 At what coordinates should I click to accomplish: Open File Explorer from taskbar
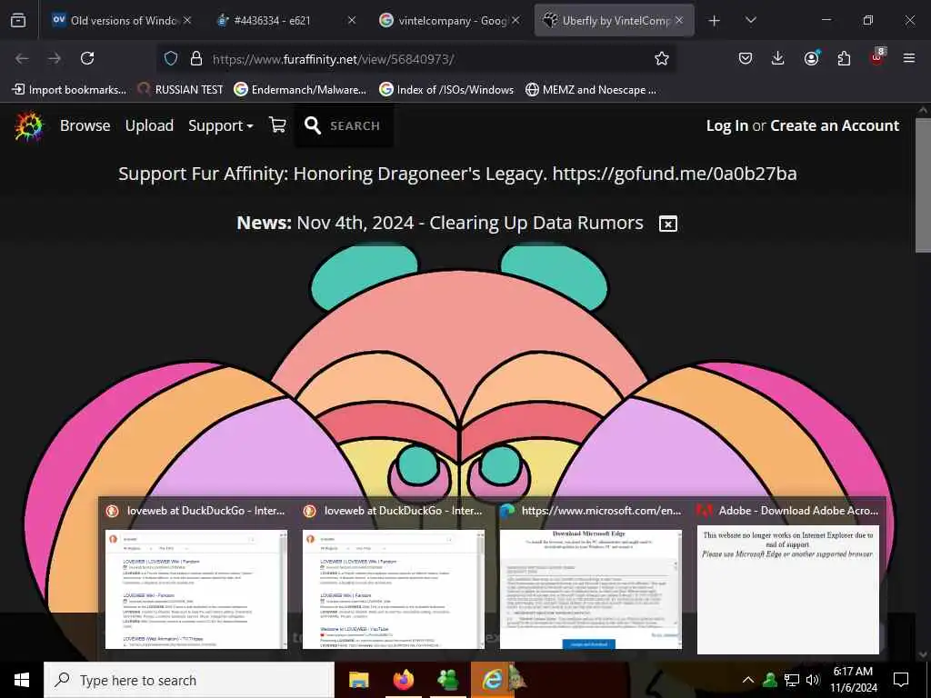tap(358, 680)
